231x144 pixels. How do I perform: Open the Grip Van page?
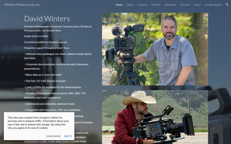point(185,5)
